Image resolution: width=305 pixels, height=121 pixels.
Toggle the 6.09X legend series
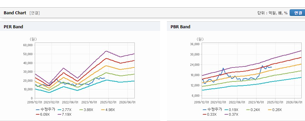[x=43, y=114]
